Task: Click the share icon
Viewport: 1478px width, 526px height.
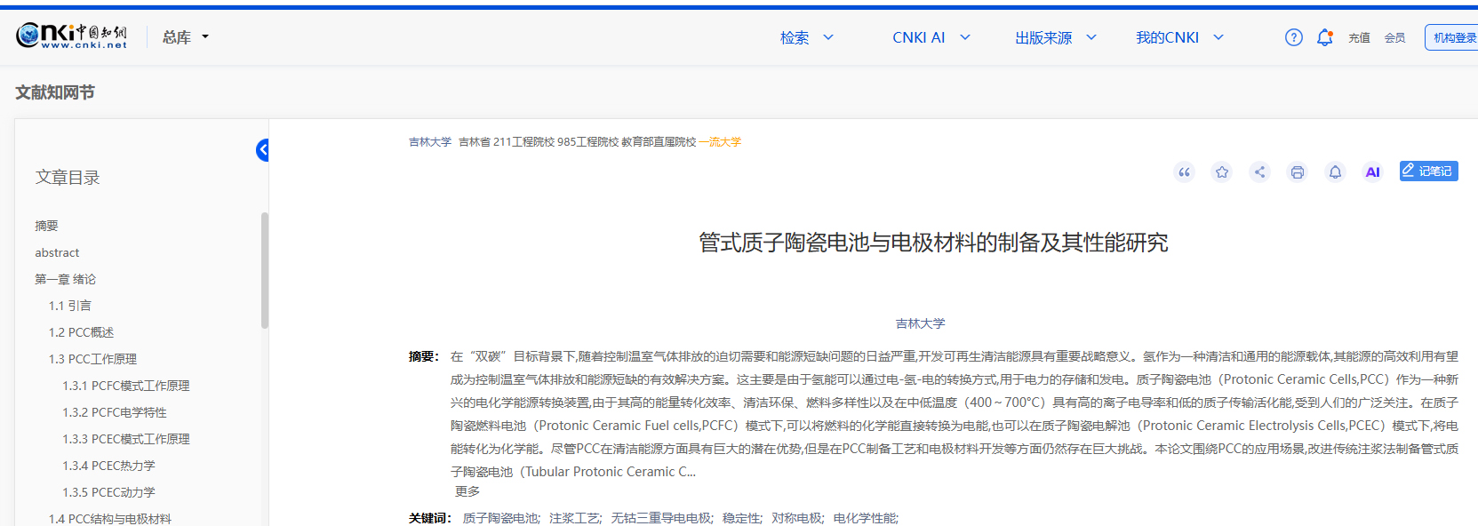Action: [x=1259, y=172]
